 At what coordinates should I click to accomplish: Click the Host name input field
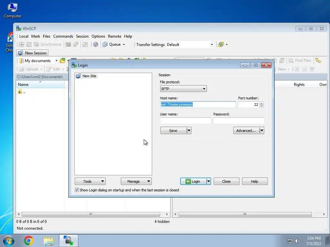(x=198, y=105)
